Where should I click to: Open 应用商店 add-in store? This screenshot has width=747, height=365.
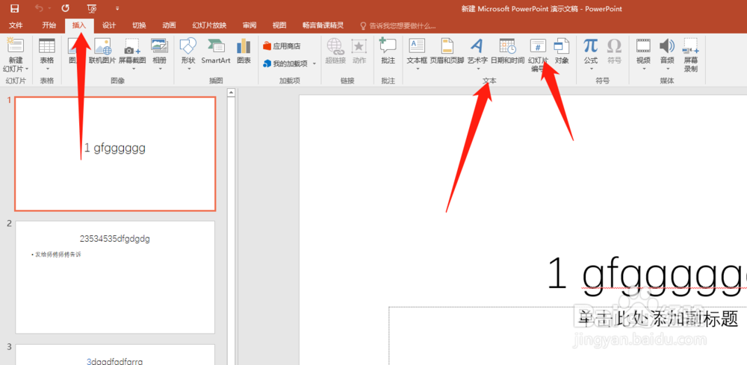[x=282, y=46]
